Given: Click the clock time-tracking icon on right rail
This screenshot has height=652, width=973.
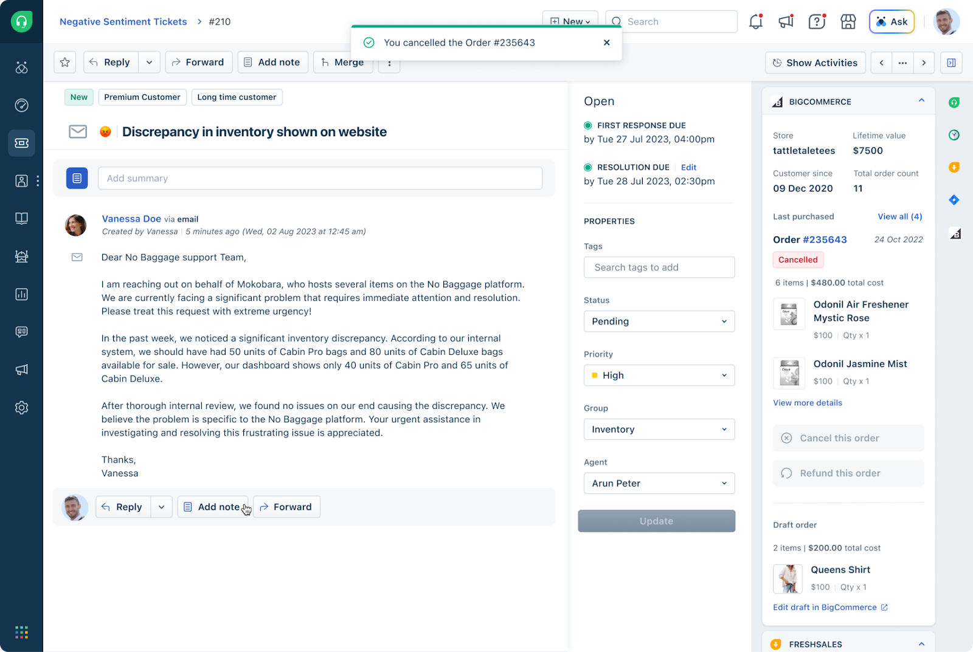Looking at the screenshot, I should [x=954, y=135].
